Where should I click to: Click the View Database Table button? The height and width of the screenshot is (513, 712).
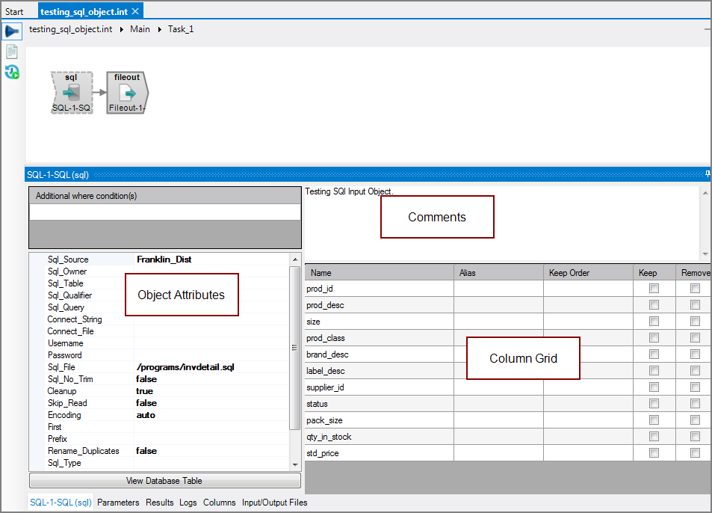164,480
